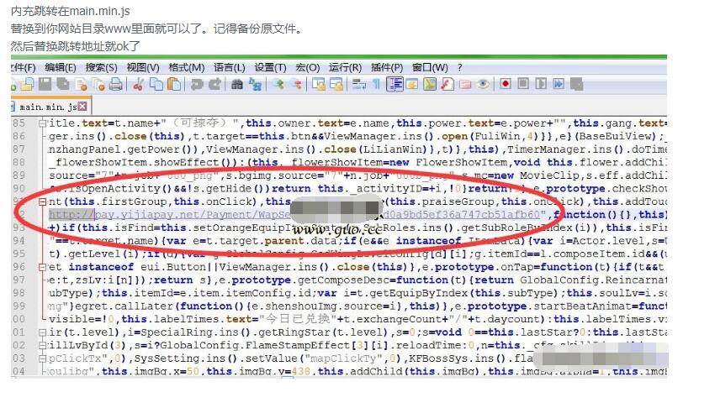Open the 搜索(S) search menu

click(101, 67)
